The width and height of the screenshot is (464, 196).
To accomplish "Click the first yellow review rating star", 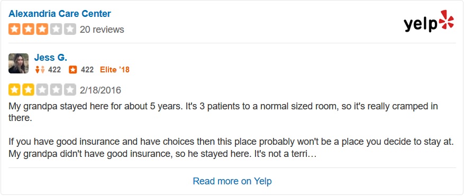I will [x=14, y=90].
